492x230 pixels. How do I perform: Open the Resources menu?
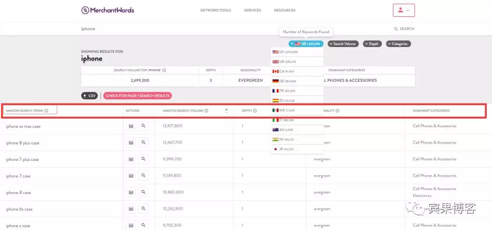tap(284, 11)
